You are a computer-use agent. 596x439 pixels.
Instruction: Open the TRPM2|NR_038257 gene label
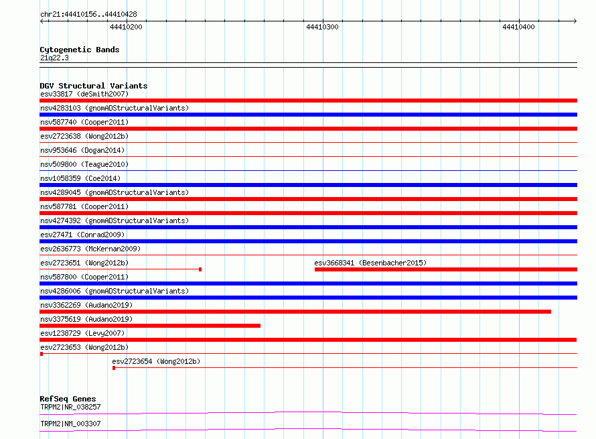pyautogui.click(x=70, y=407)
